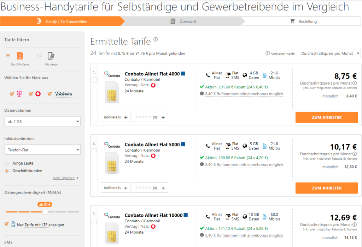
Task: Click the phone icon for Mit Handy
Action: click(51, 56)
